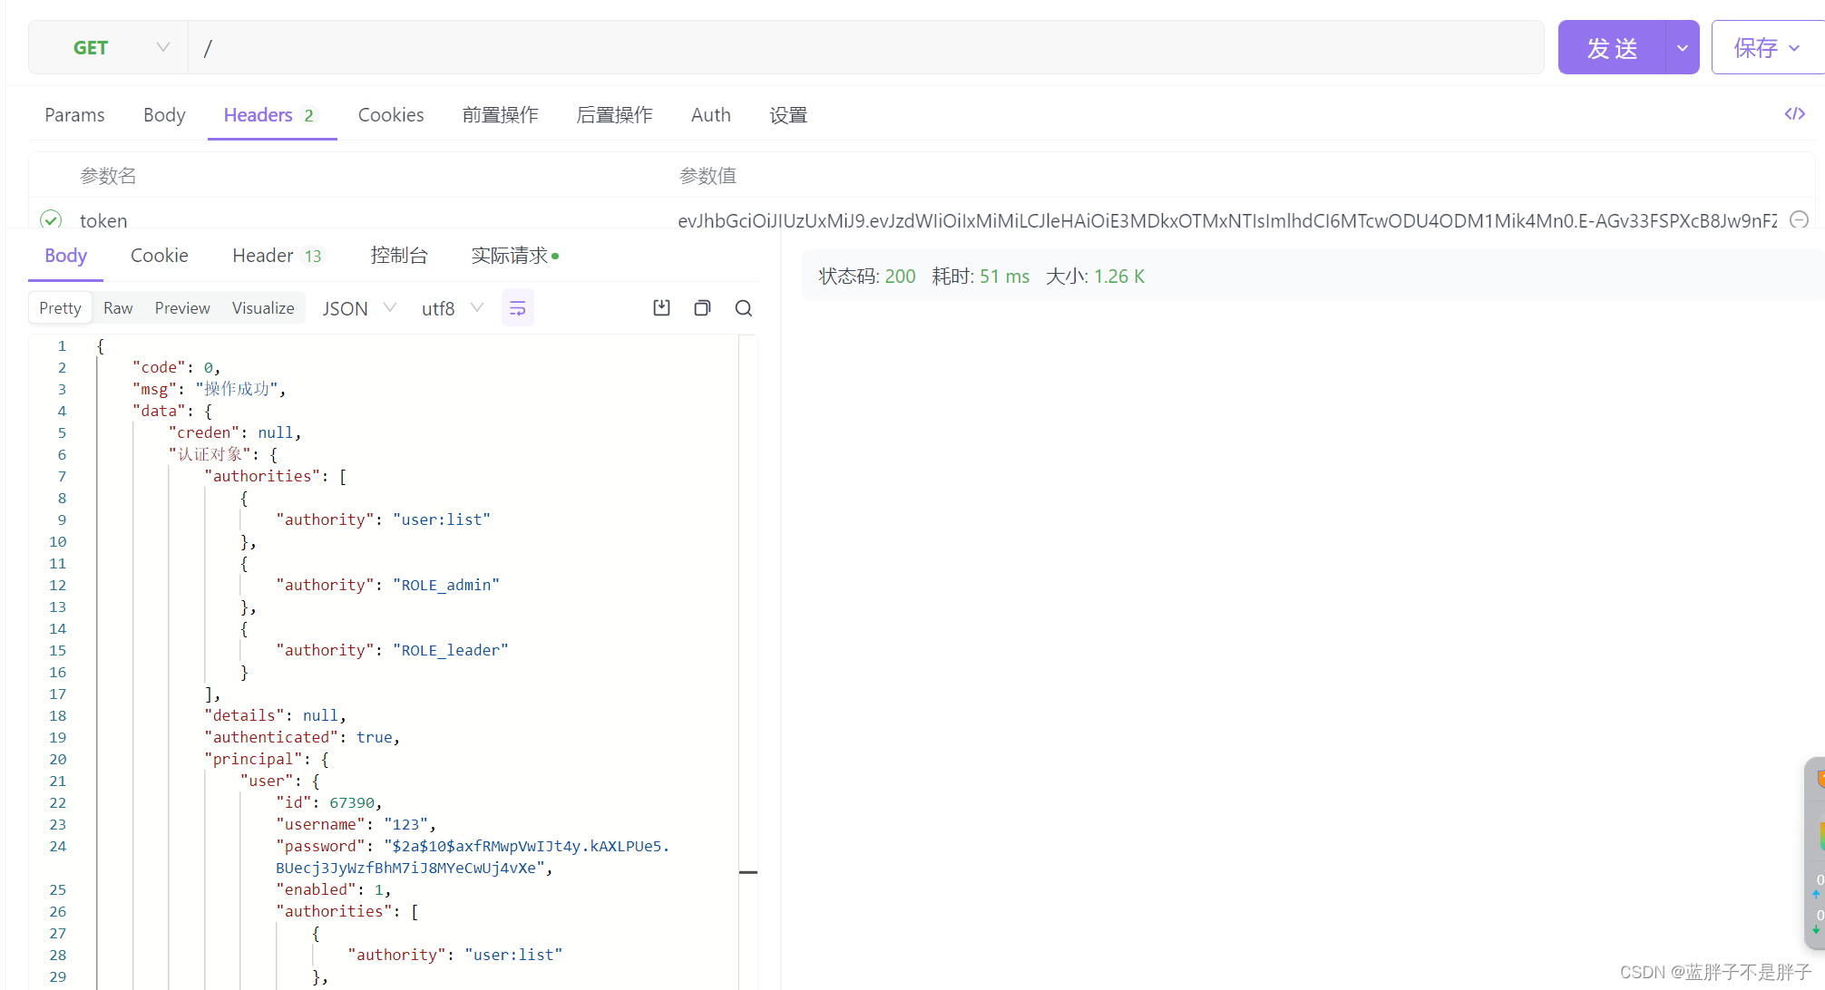This screenshot has height=990, width=1825.
Task: Switch to Preview response view
Action: (182, 308)
